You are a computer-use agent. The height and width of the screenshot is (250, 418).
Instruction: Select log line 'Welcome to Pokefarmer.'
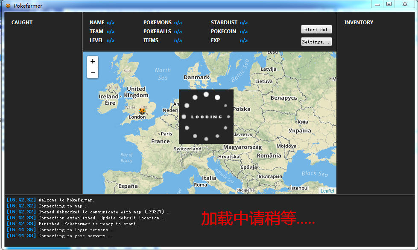click(x=66, y=200)
